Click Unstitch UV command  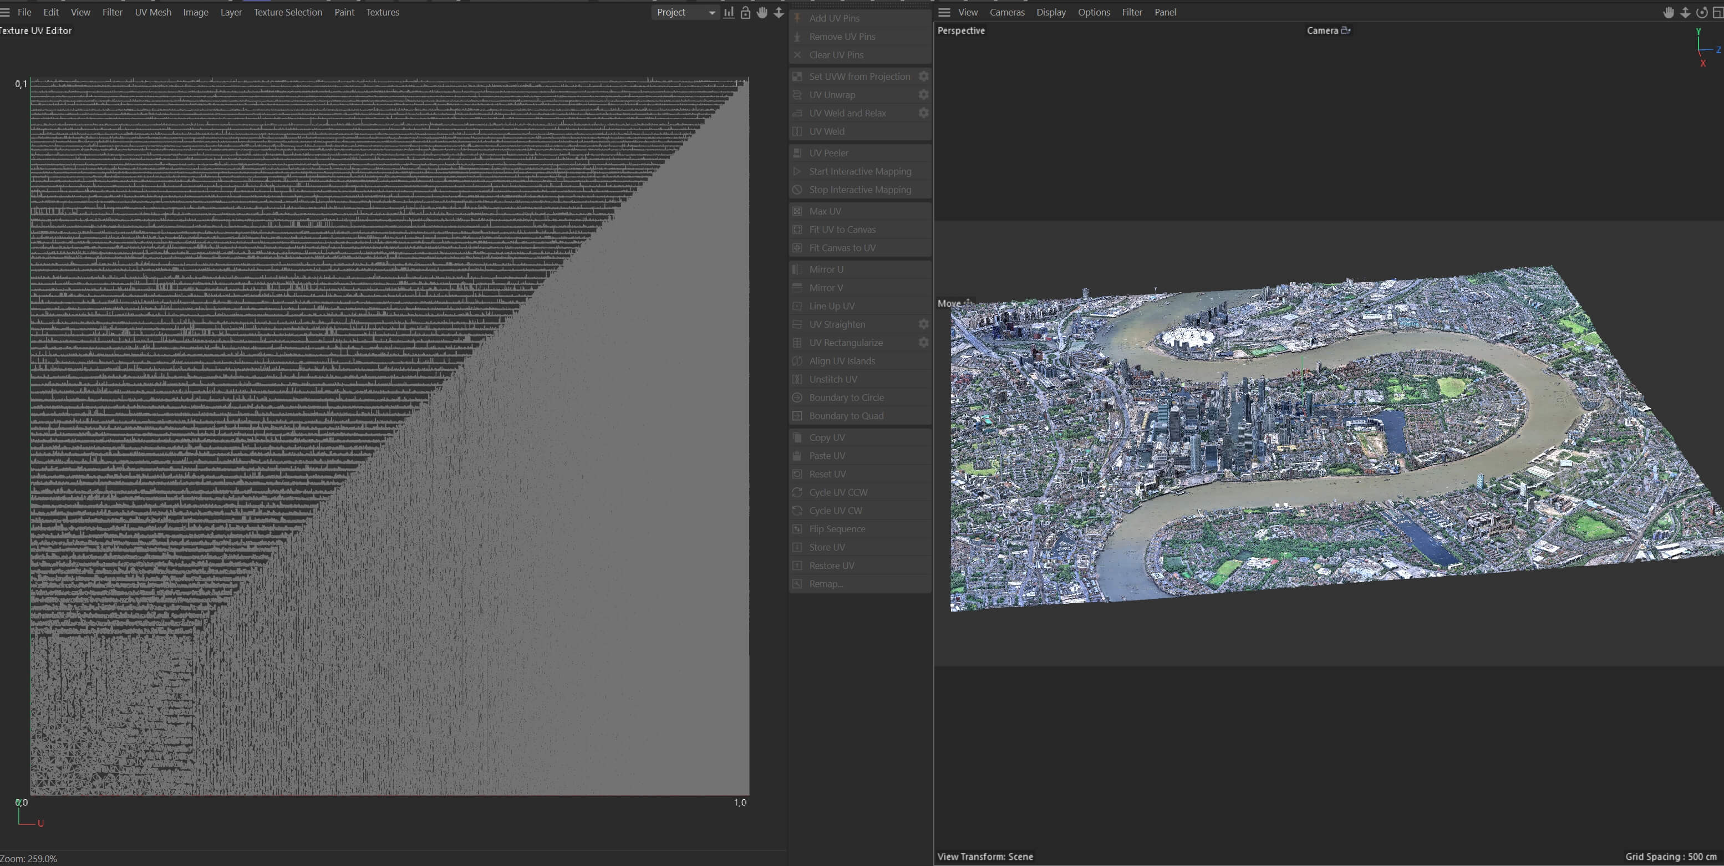(861, 379)
